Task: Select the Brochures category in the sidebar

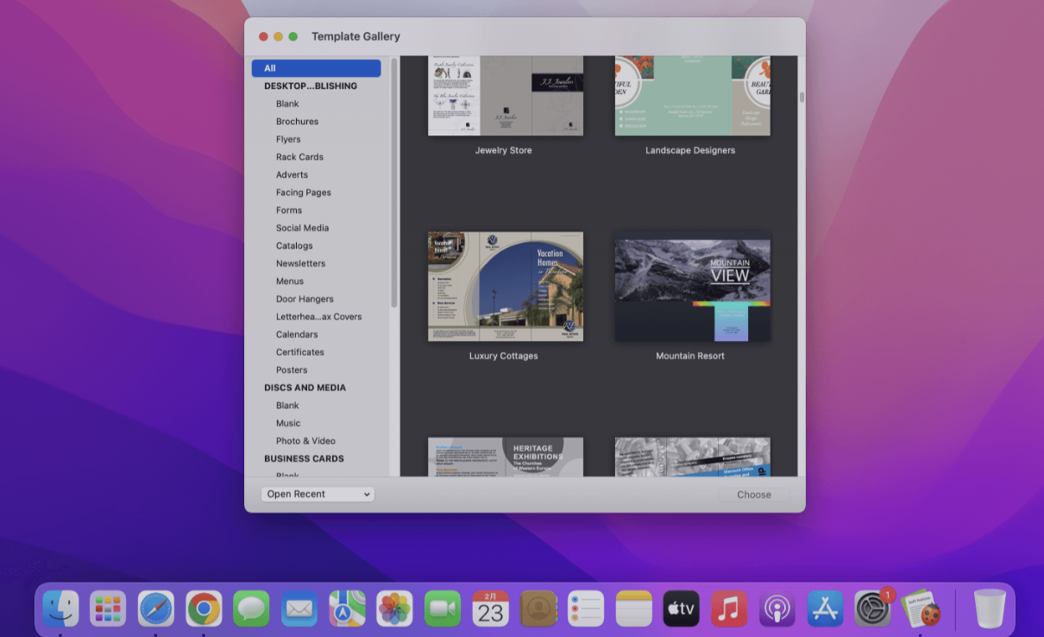Action: [x=297, y=121]
